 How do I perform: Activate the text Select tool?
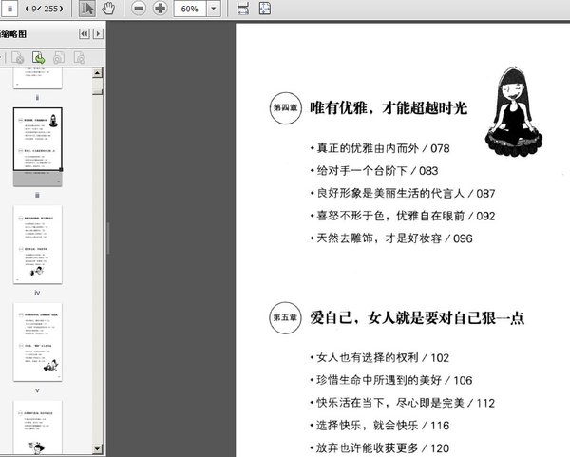[86, 9]
